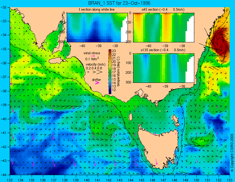Click depth label 300 on u135 section inset
235x182 pixels.
129,82
